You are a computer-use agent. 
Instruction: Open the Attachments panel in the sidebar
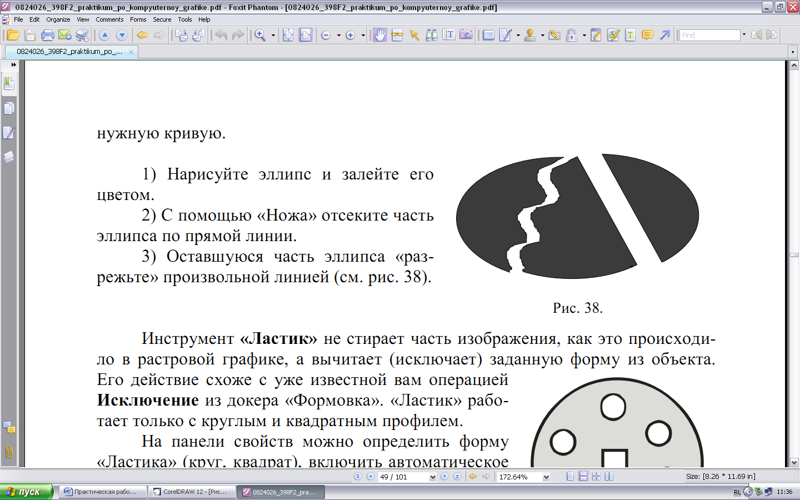9,452
